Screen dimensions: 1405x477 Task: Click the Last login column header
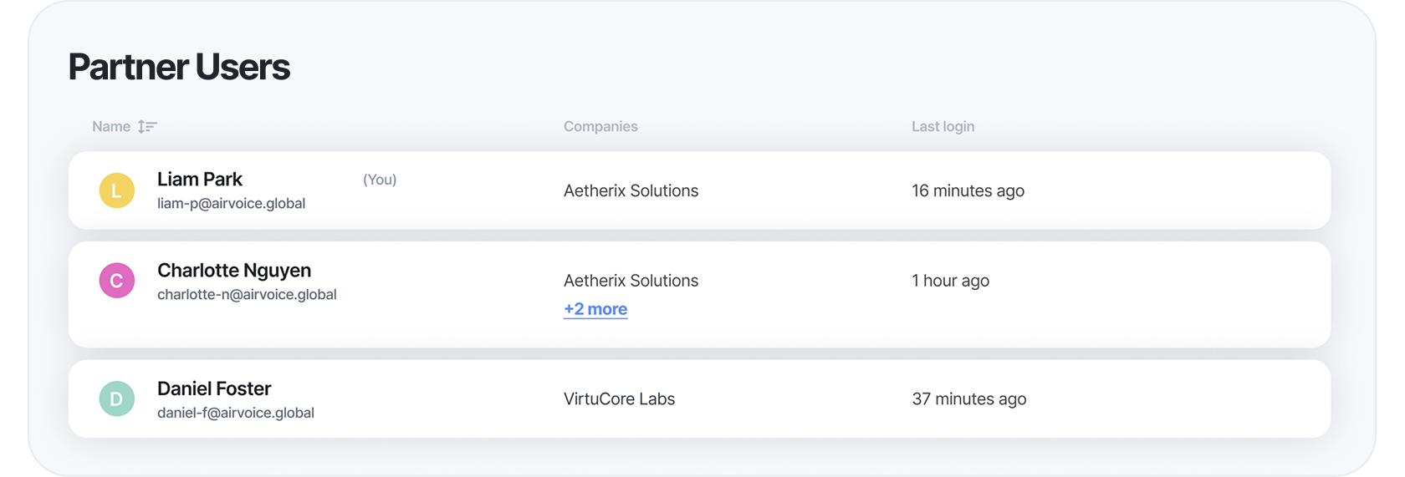click(943, 127)
